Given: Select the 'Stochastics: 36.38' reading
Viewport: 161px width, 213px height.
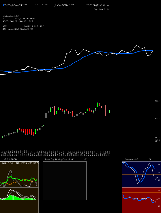Looking at the screenshot, I should 10,16.
